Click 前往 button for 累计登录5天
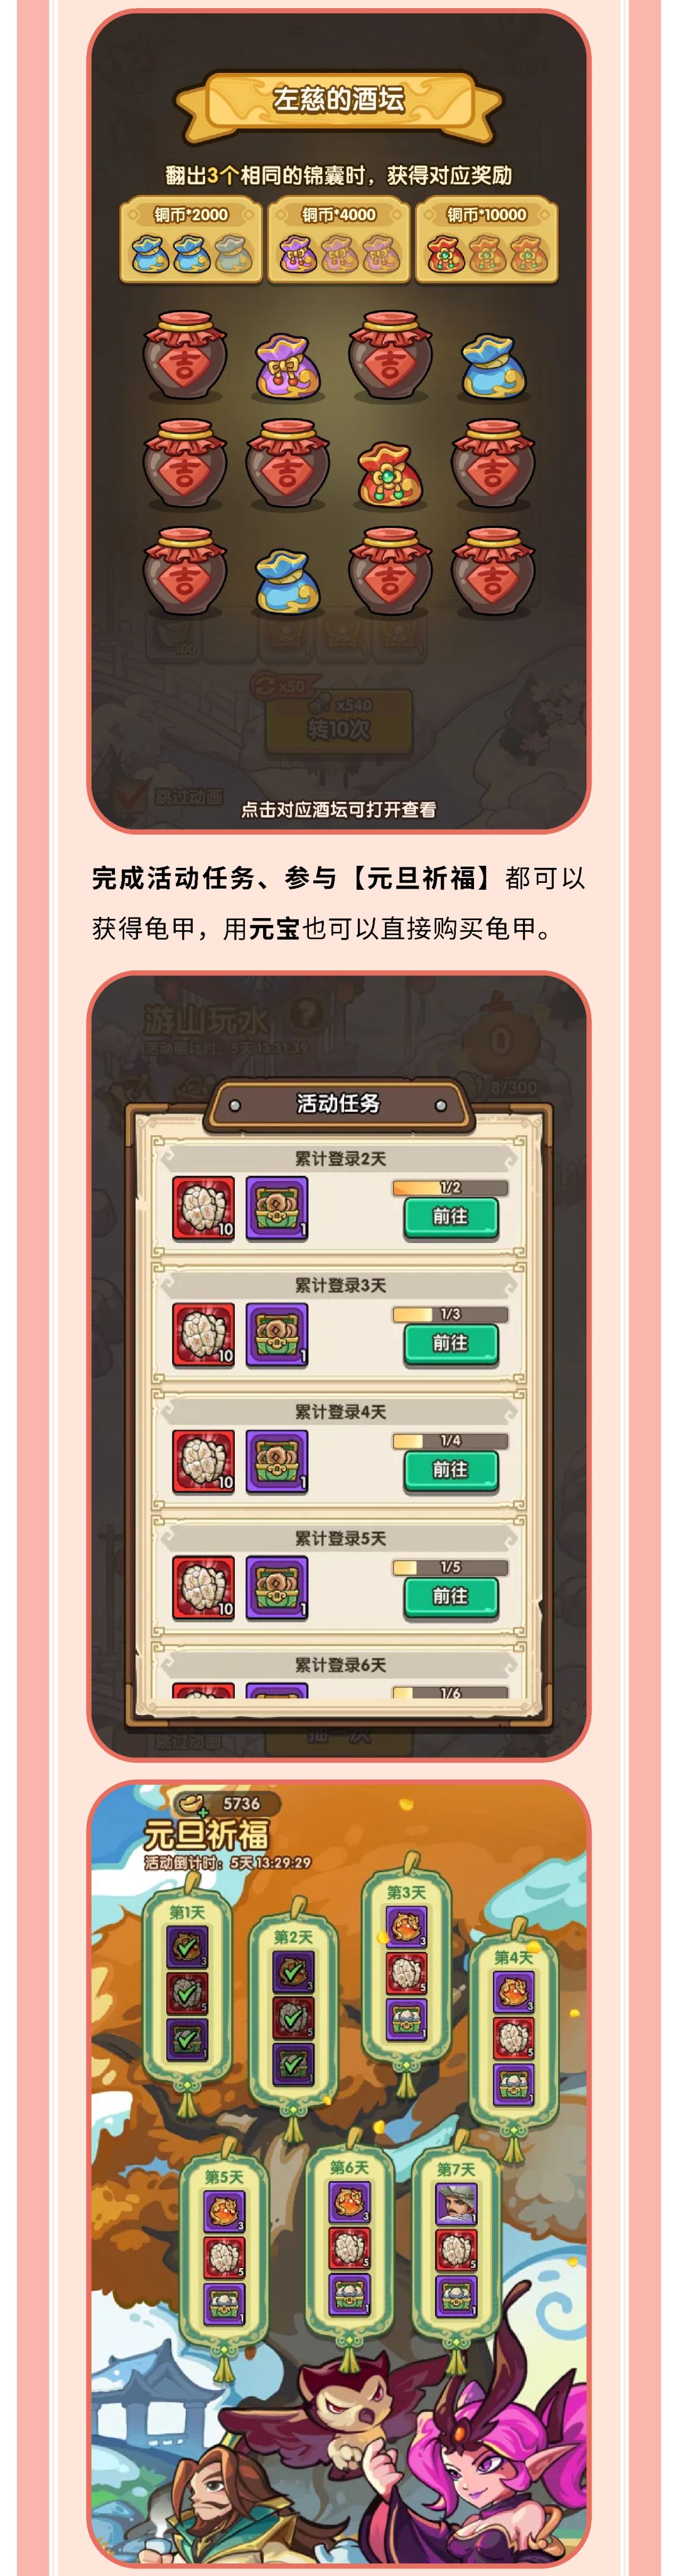This screenshot has height=2576, width=678. pos(450,1596)
